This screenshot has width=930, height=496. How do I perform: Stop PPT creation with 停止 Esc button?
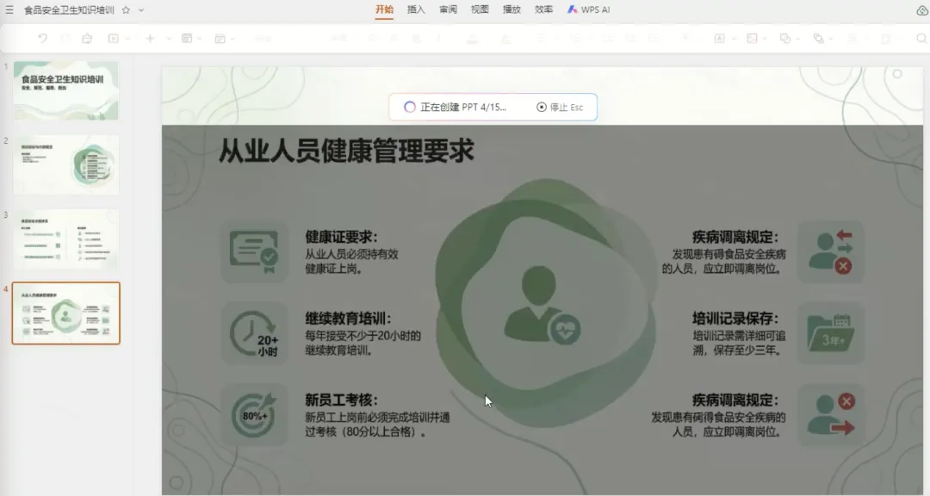coord(560,108)
